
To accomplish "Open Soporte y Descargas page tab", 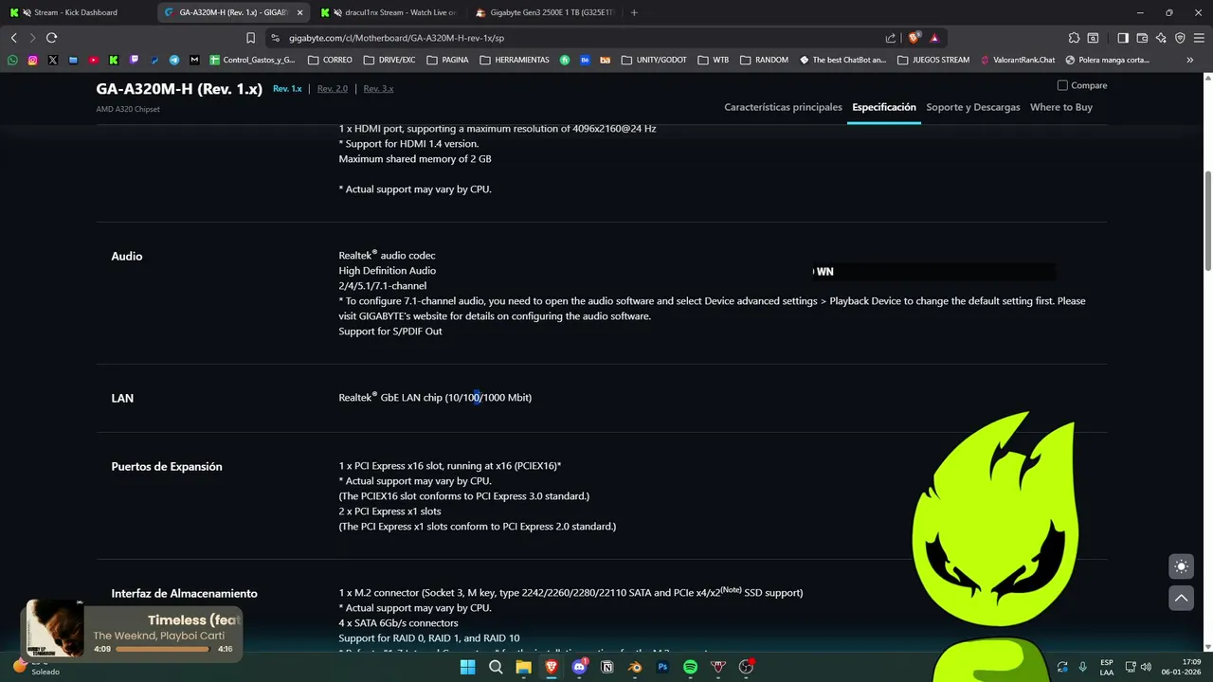I will (x=973, y=107).
